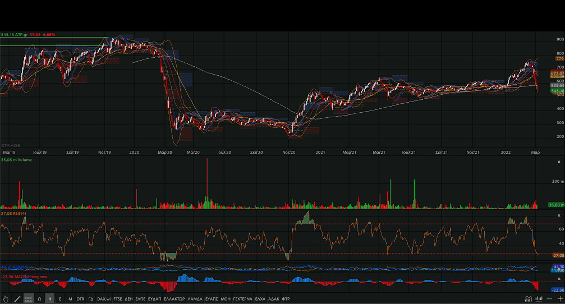Switch to the M monthly timeframe
The height and width of the screenshot is (304, 565).
(x=70, y=299)
